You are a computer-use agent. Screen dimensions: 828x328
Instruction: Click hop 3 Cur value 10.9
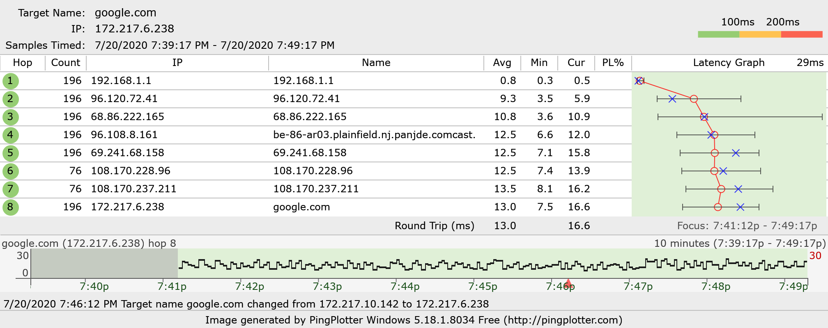pyautogui.click(x=579, y=117)
